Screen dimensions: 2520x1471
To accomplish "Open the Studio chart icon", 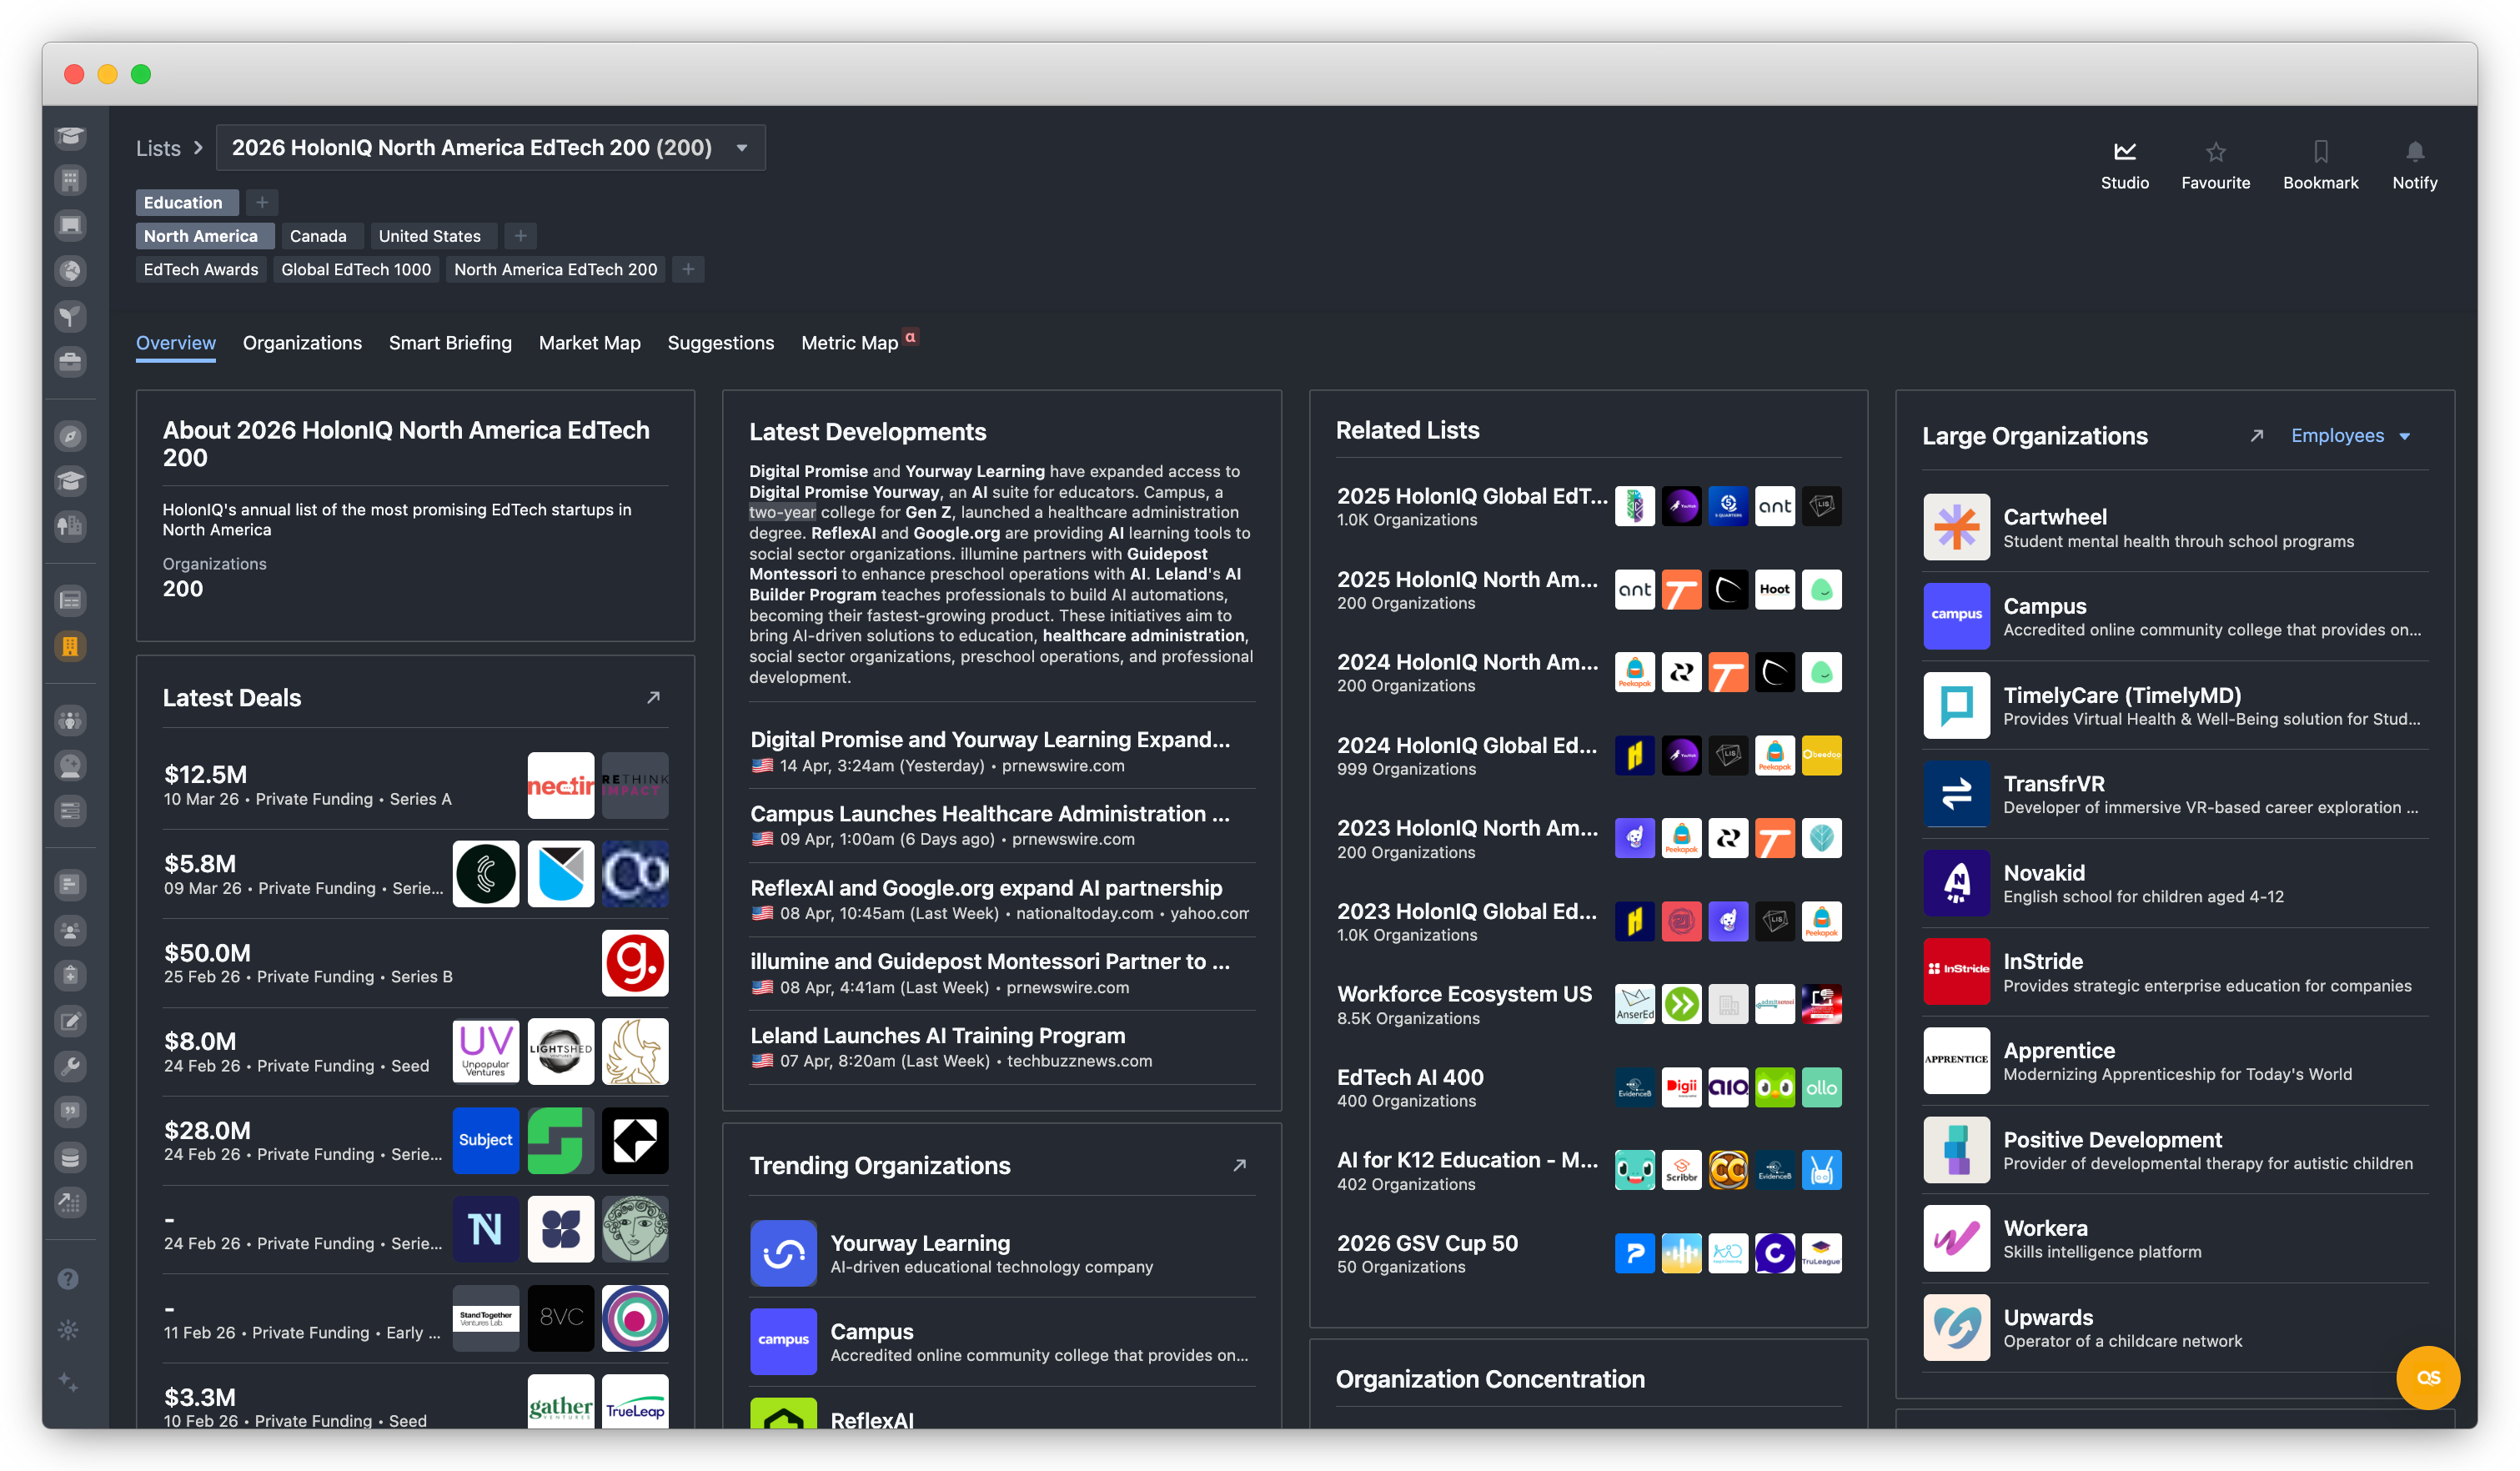I will coord(2124,152).
